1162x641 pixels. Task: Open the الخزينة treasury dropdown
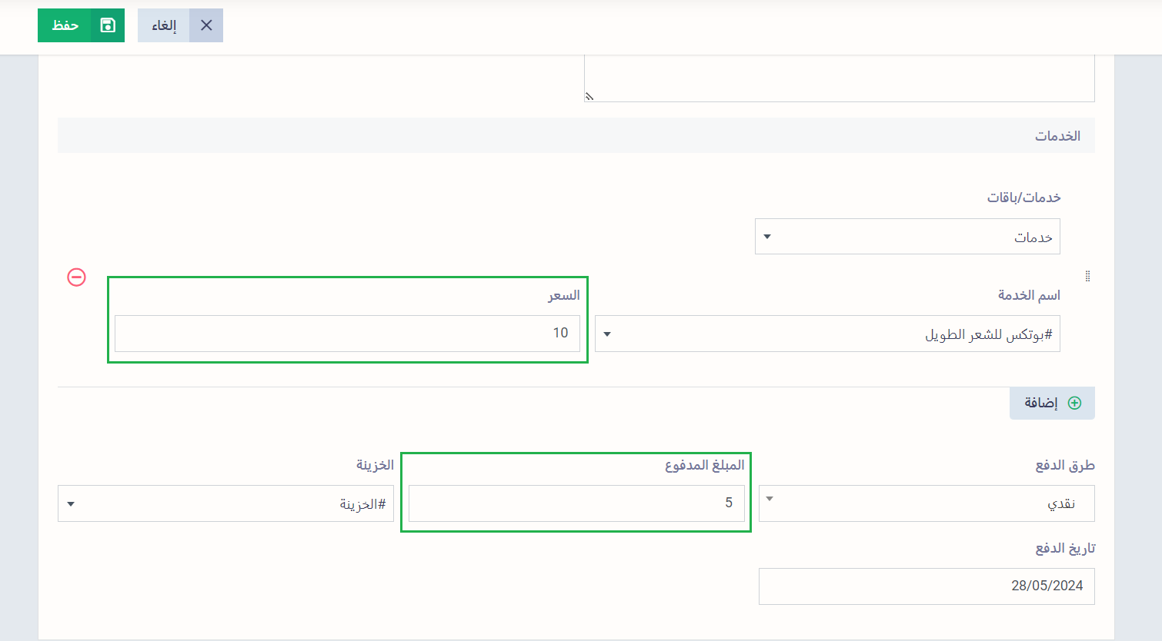tap(71, 503)
